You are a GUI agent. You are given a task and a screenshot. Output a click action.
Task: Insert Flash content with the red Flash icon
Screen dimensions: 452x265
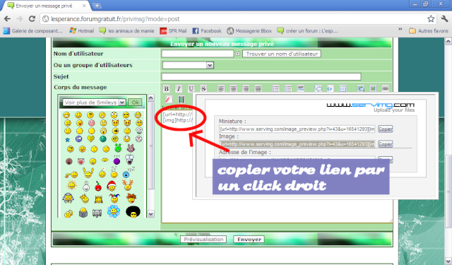[x=169, y=100]
